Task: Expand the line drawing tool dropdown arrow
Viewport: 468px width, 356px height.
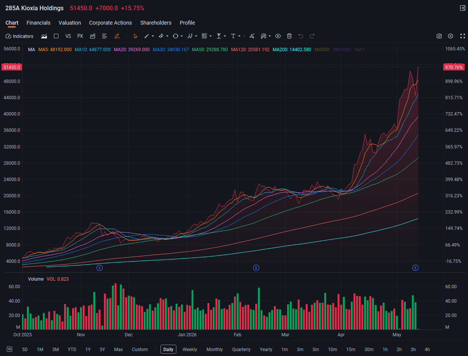Action: (153, 36)
